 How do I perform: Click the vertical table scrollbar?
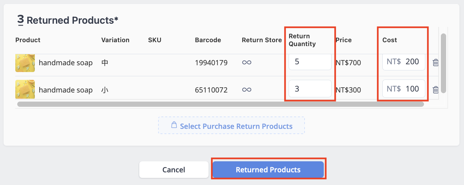point(443,63)
